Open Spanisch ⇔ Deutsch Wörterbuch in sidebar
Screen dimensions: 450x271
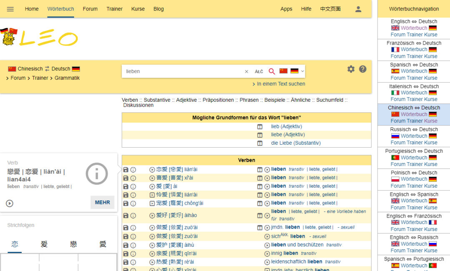coord(414,71)
